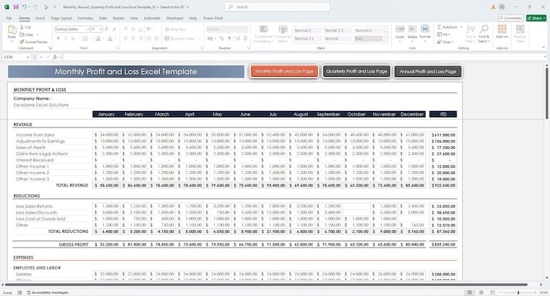550x296 pixels.
Task: Click Annual Profit and Loss Page button
Action: click(428, 71)
